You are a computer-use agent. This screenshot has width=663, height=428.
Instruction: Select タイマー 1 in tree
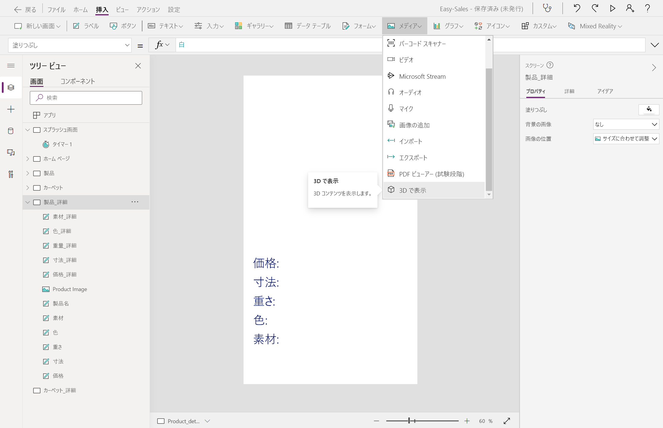[62, 144]
